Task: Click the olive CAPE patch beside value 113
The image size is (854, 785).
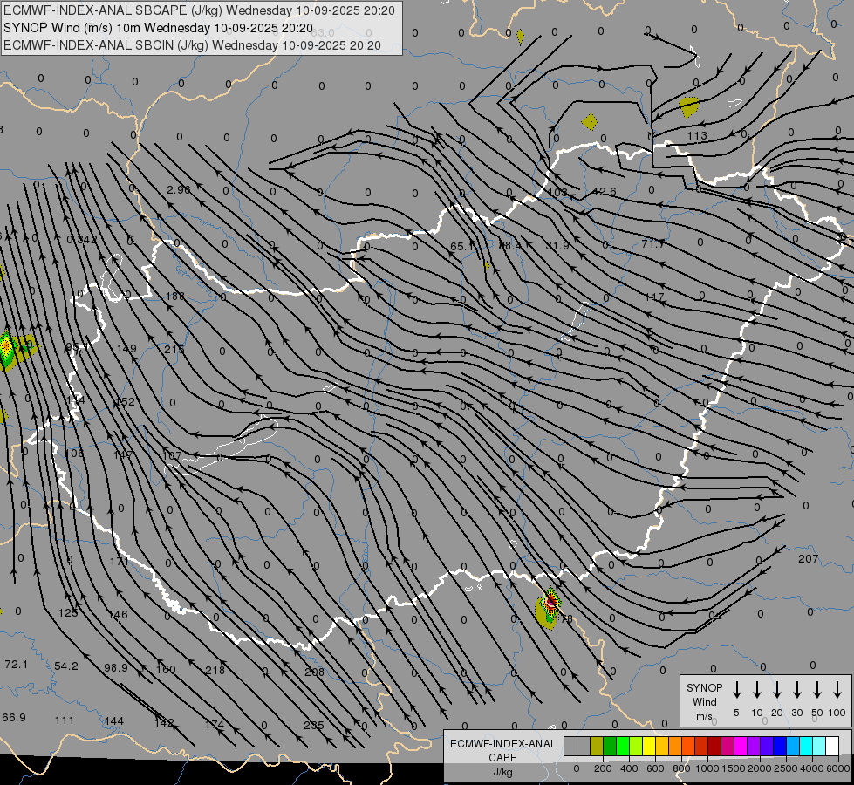Action: click(689, 106)
